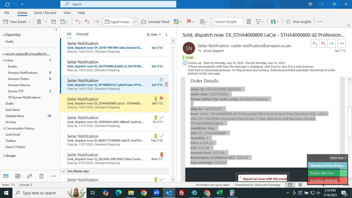The image size is (352, 198).
Task: Open the New Email dropdown arrow
Action: click(30, 22)
